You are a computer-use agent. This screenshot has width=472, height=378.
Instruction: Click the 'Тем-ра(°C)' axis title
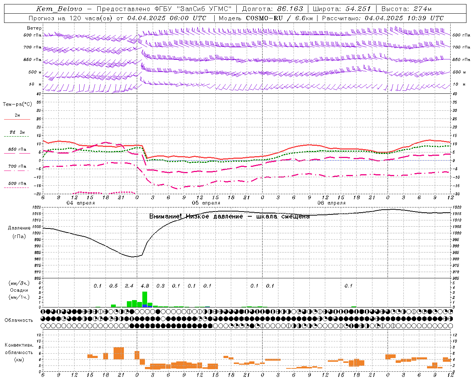coord(17,104)
